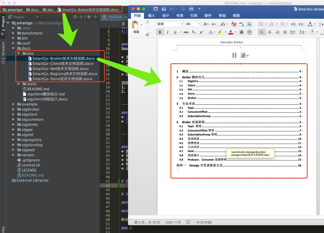Viewport: 324px width, 233px height.
Task: Toggle left text alignment
Action: 262,32
